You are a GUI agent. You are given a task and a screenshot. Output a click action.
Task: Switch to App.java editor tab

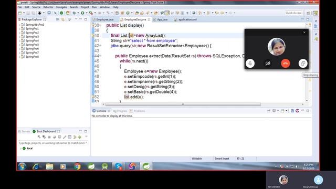point(161,19)
